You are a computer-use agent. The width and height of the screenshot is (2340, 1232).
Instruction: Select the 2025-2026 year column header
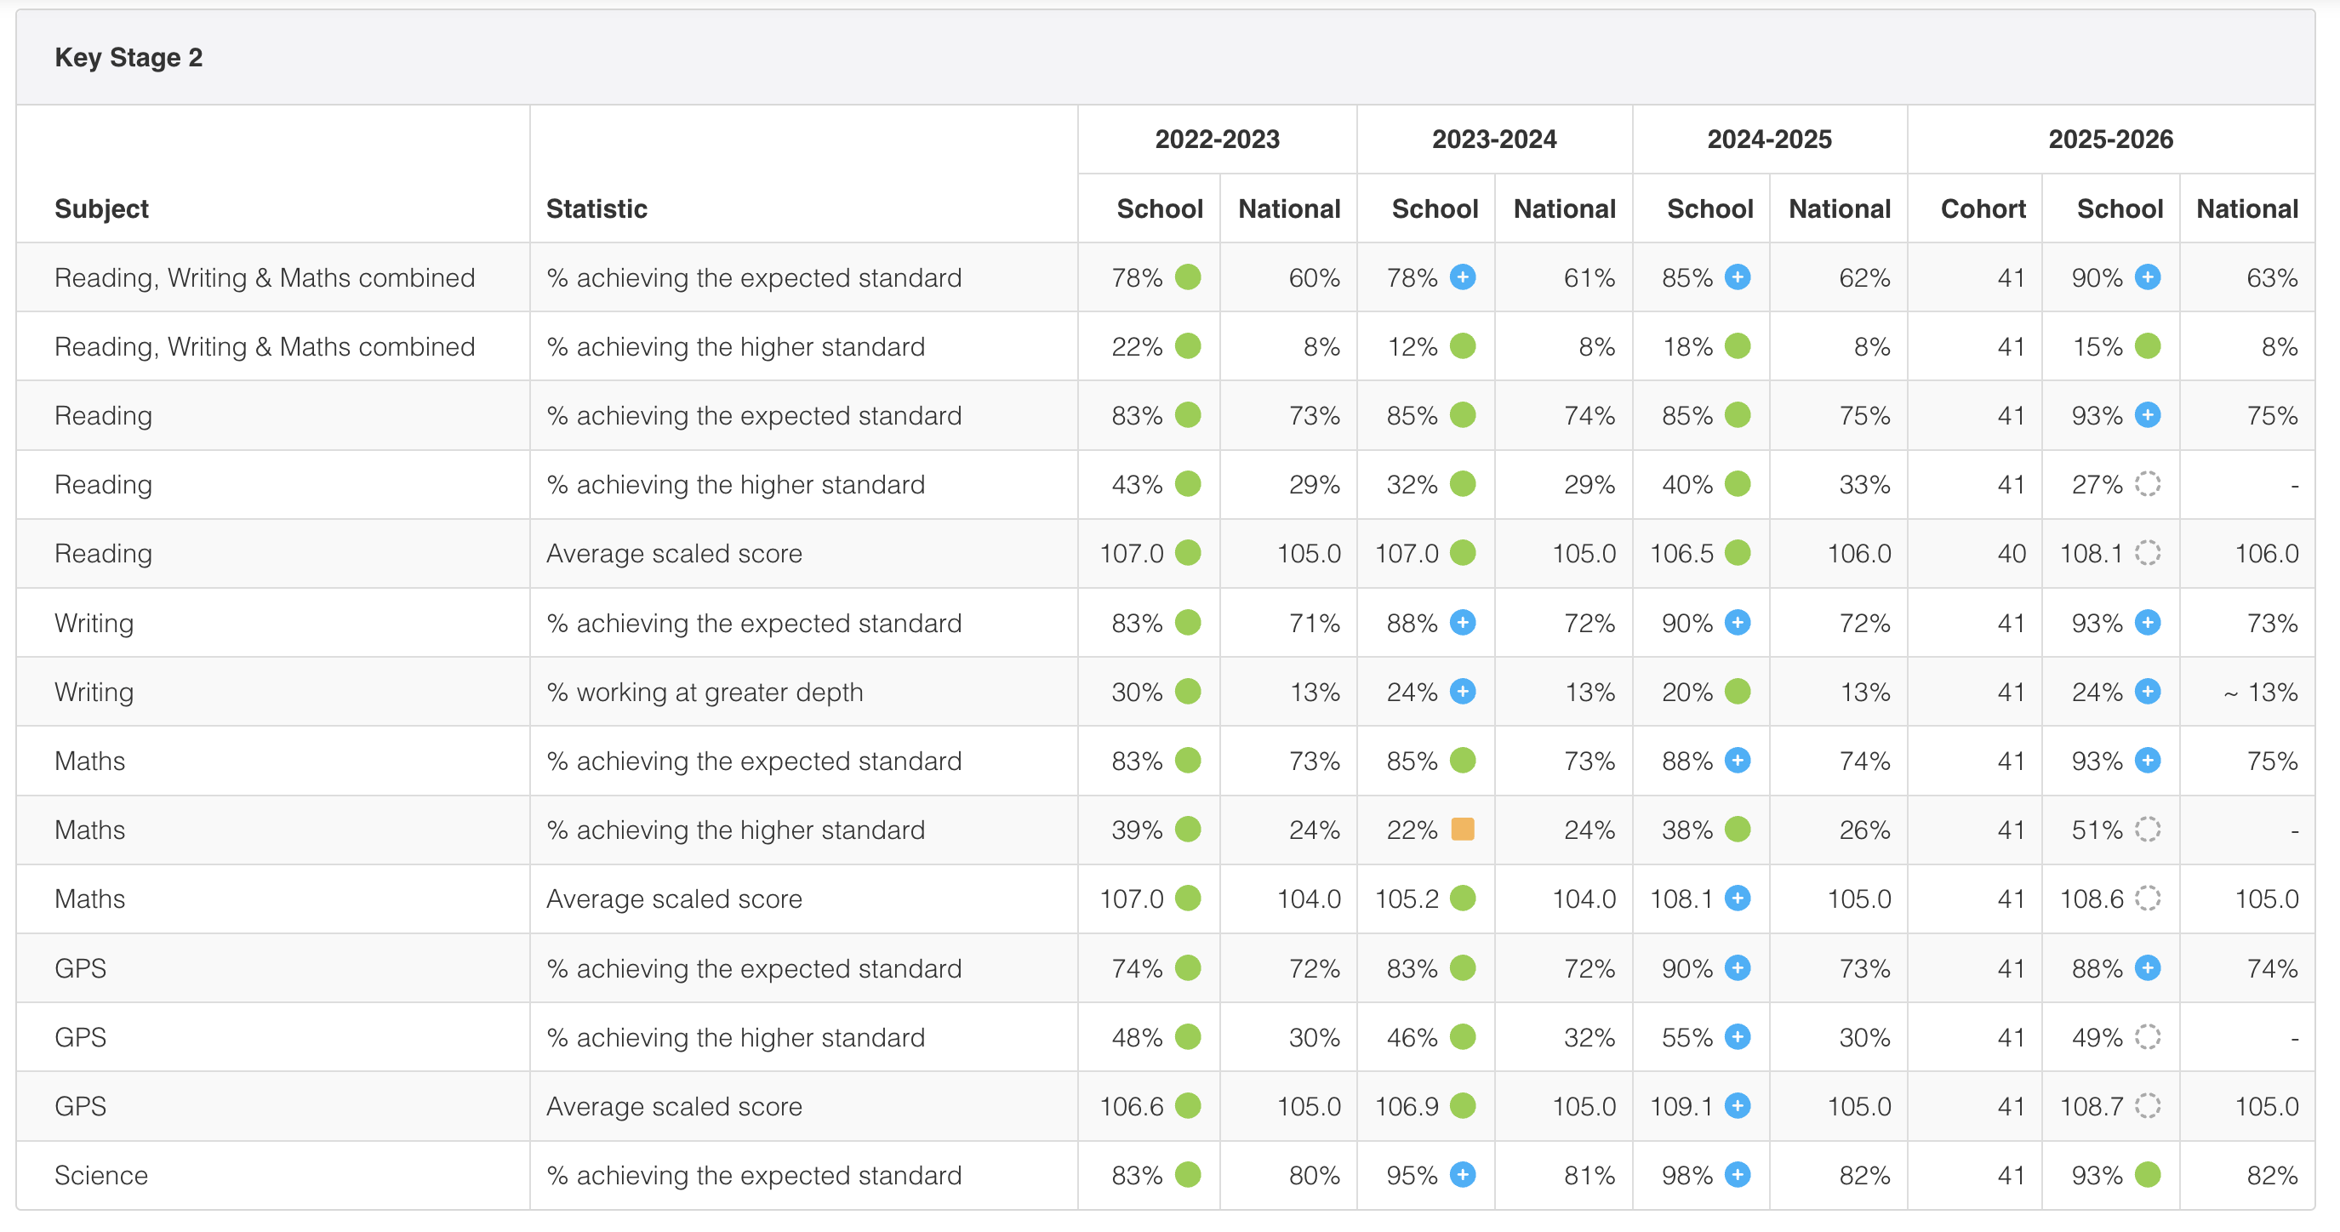(x=2110, y=139)
